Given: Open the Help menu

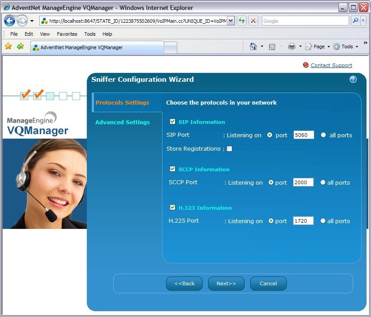Looking at the screenshot, I should tap(107, 34).
